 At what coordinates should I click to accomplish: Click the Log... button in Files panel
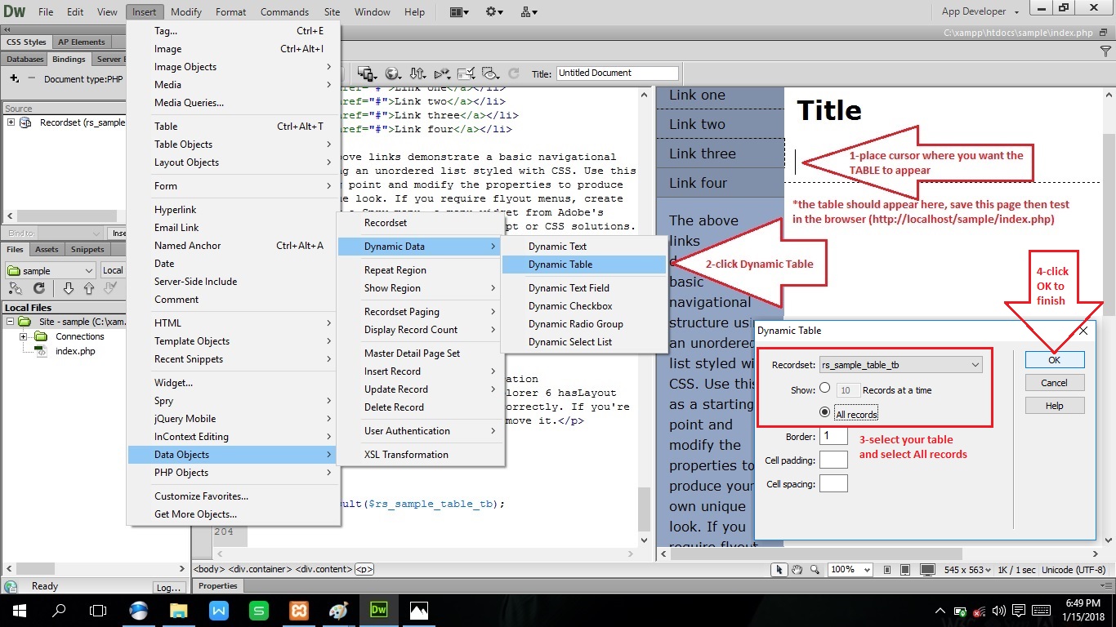[168, 587]
